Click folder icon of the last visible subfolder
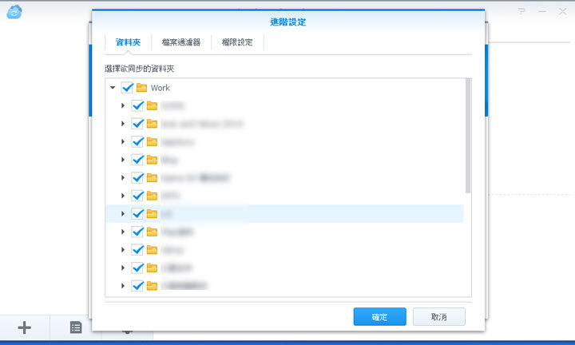This screenshot has height=345, width=575. pos(152,286)
